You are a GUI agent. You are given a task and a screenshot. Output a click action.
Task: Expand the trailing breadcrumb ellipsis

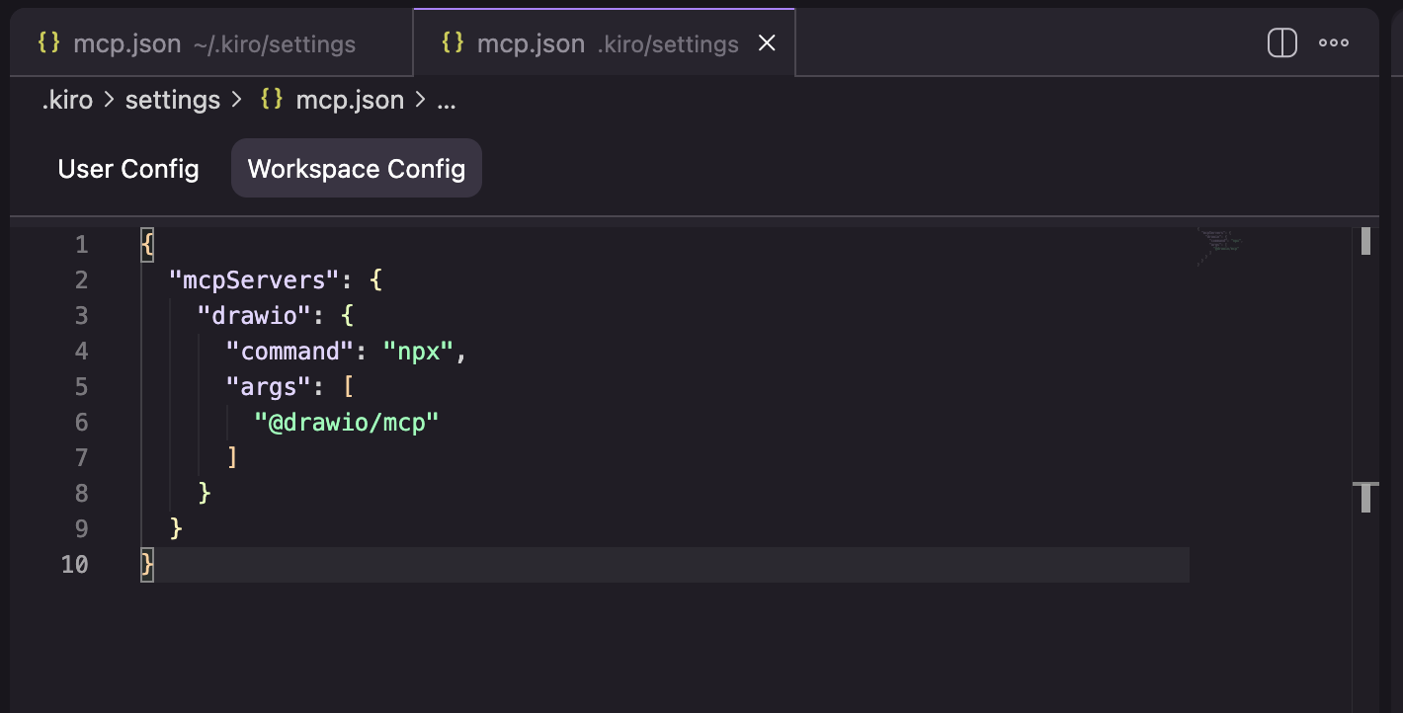(446, 99)
